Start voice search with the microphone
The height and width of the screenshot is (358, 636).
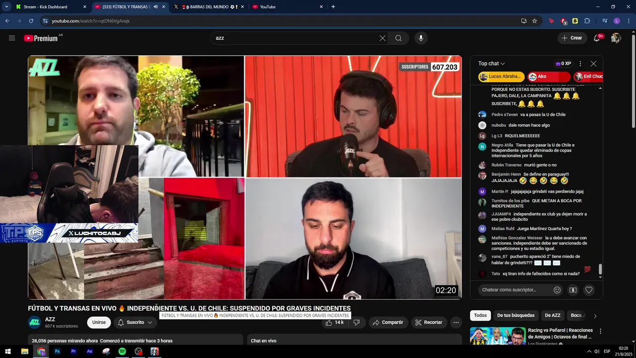(x=421, y=38)
